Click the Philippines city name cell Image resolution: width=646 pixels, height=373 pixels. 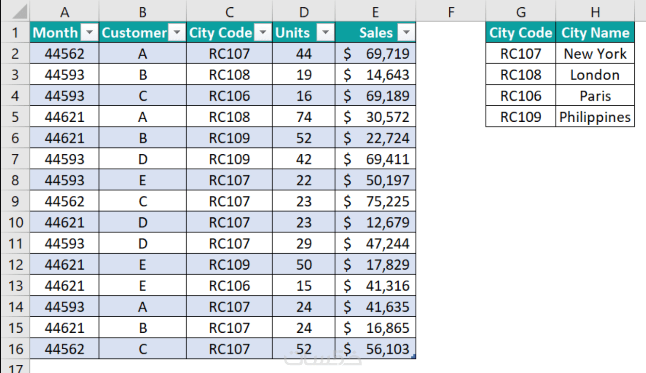[x=595, y=117]
